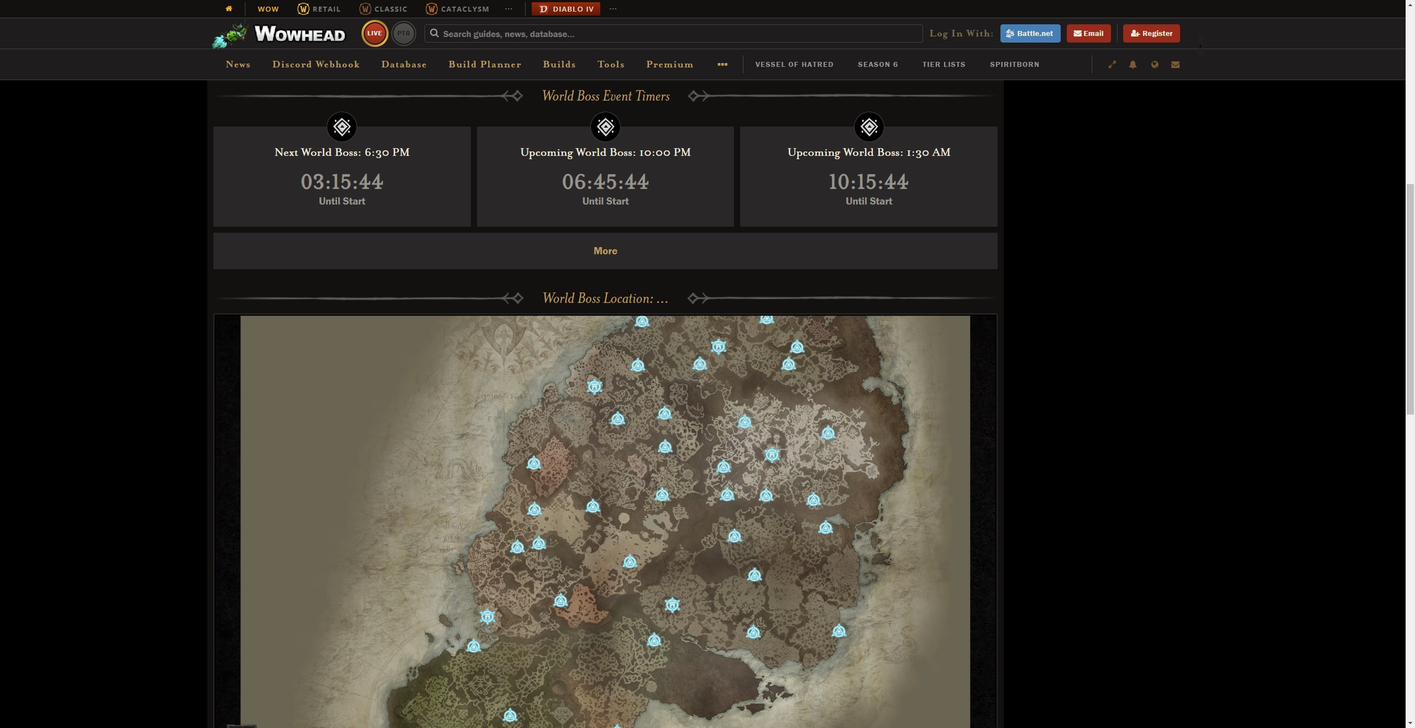Click the home icon in the top bar

click(229, 8)
